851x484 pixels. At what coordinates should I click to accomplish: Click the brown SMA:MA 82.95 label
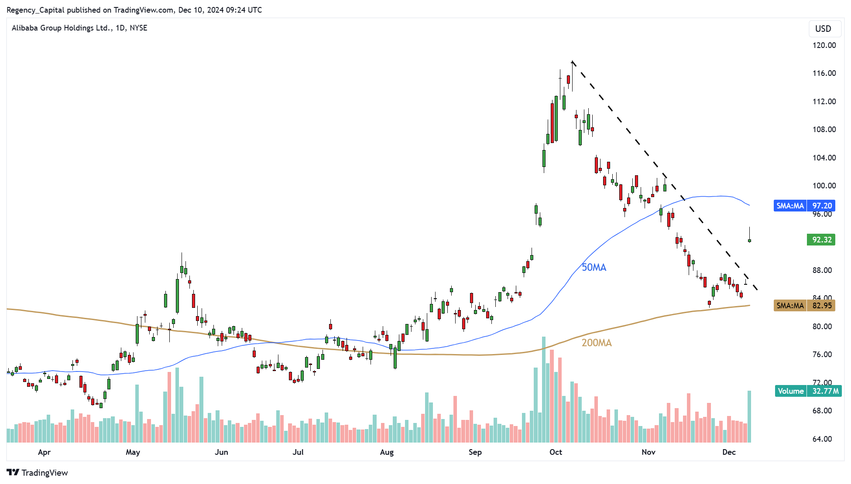coord(804,306)
